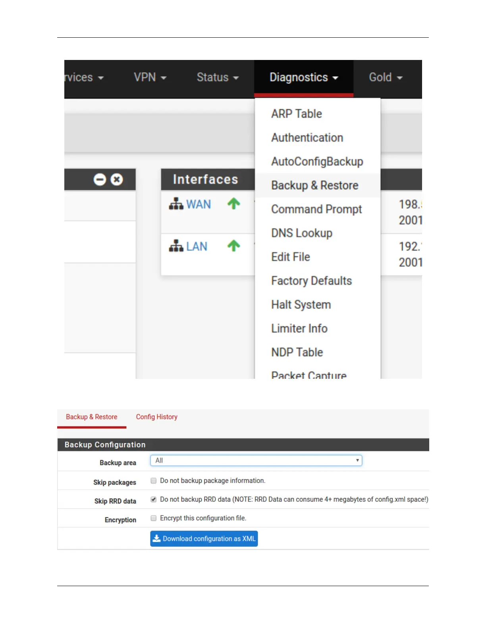
Task: Click the Backup Configuration section header
Action: tap(243, 445)
